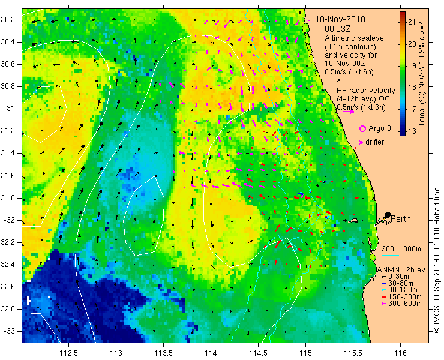This screenshot has width=444, height=360.
Task: Click the longitude axis label '112.5'
Action: coord(69,353)
